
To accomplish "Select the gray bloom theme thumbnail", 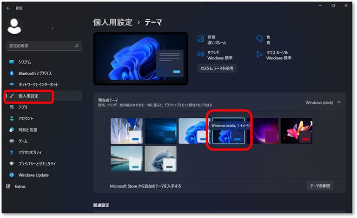I will click(160, 159).
